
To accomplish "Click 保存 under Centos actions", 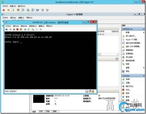I will pyautogui.click(x=127, y=93).
